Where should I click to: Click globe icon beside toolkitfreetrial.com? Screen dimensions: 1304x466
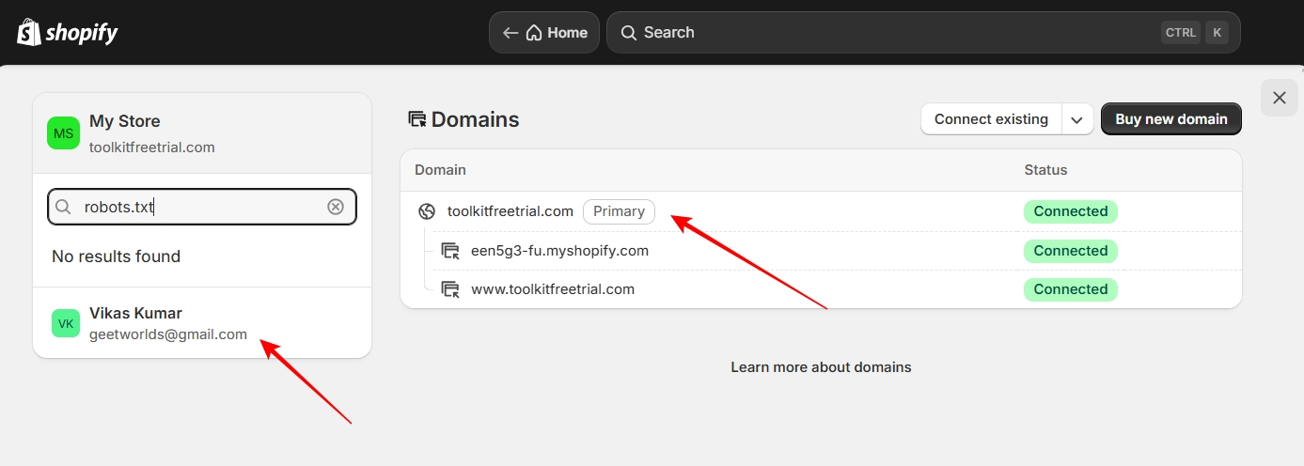(x=427, y=211)
